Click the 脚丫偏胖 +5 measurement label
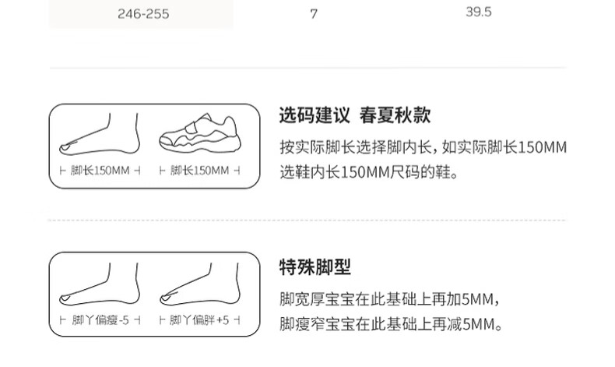This screenshot has height=367, width=615. 199,320
